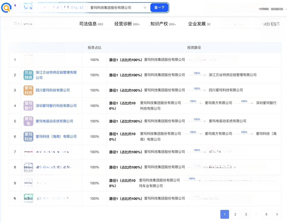Go to page 1 in pagination

pos(225,214)
